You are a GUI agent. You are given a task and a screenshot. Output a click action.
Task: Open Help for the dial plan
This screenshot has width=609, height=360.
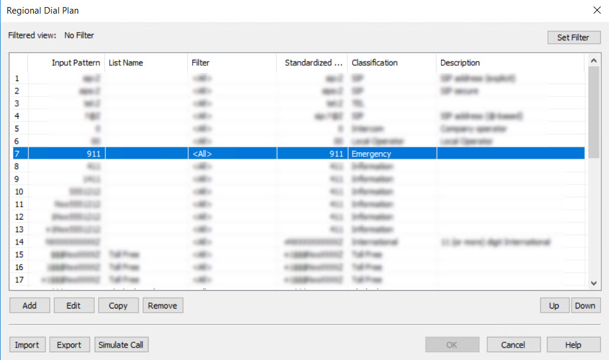coord(573,345)
